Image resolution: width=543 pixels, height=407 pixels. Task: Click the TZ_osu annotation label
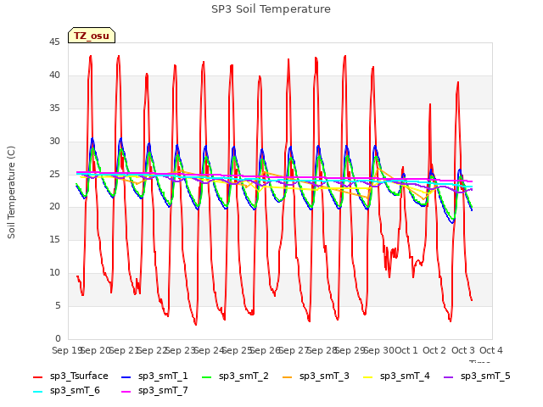(92, 36)
